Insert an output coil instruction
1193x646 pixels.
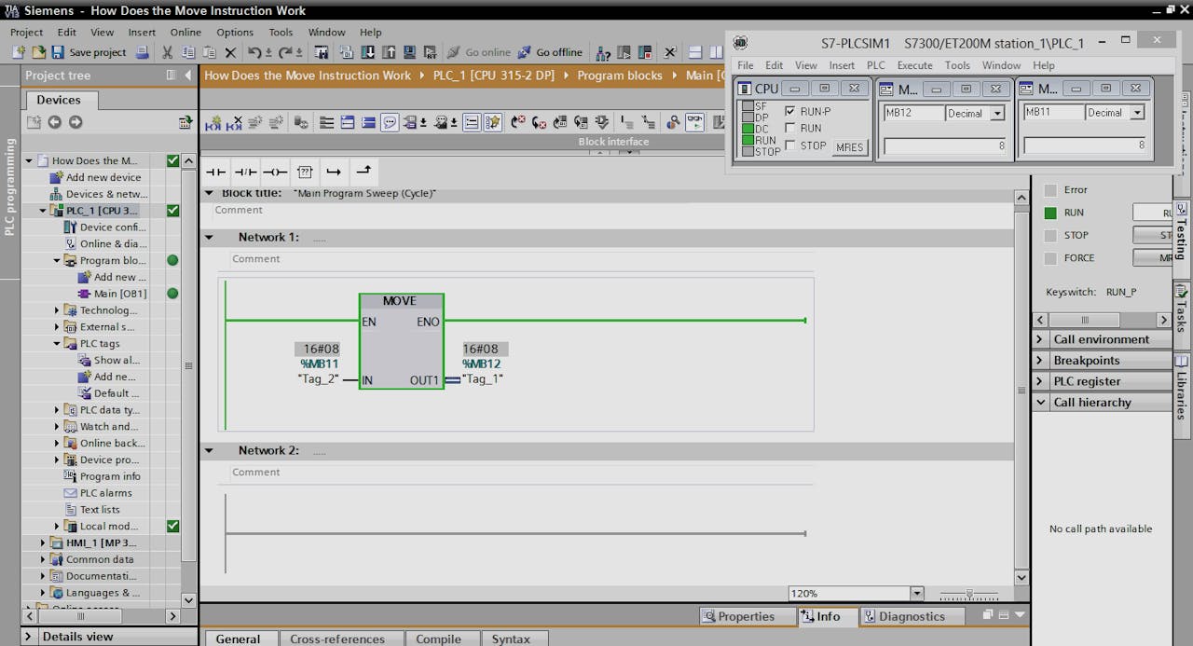[x=274, y=172]
